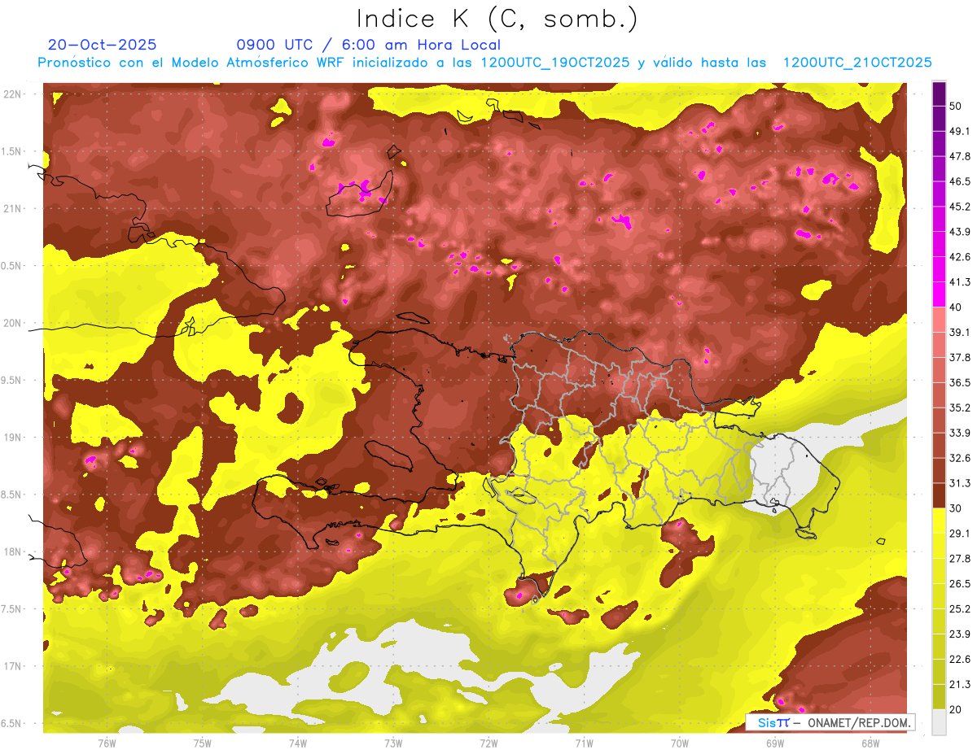The height and width of the screenshot is (754, 977).
Task: Click the '26.5' colorbar value
Action: (x=960, y=584)
